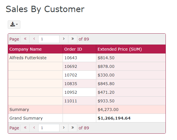Go to next page in top pager
Screen dimensions: 177x140
click(x=64, y=39)
